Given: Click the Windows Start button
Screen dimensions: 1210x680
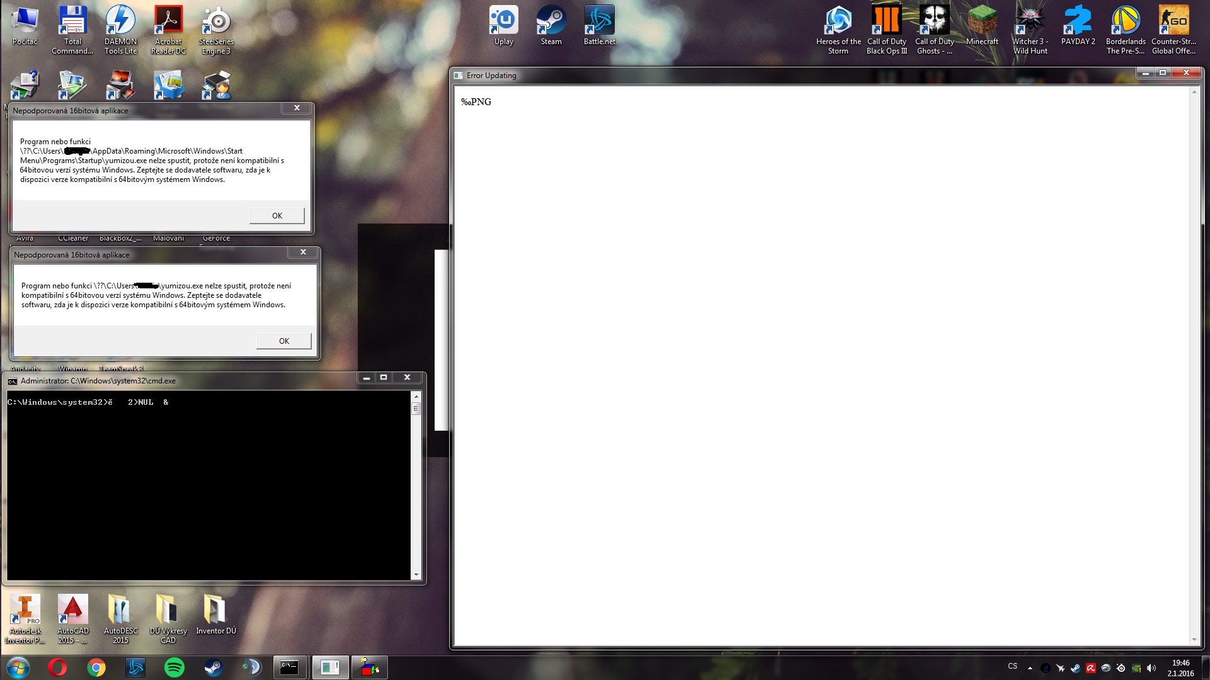Looking at the screenshot, I should 18,667.
